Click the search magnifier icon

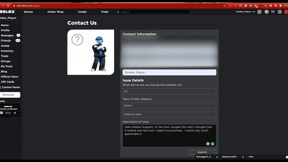coord(118,12)
